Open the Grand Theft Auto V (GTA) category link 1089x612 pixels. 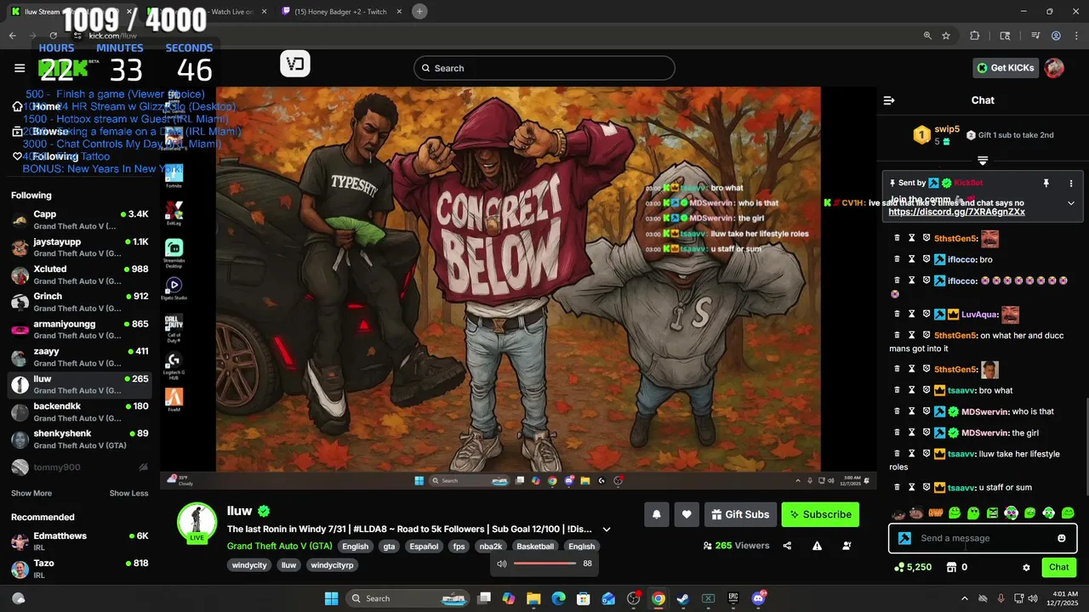(279, 546)
